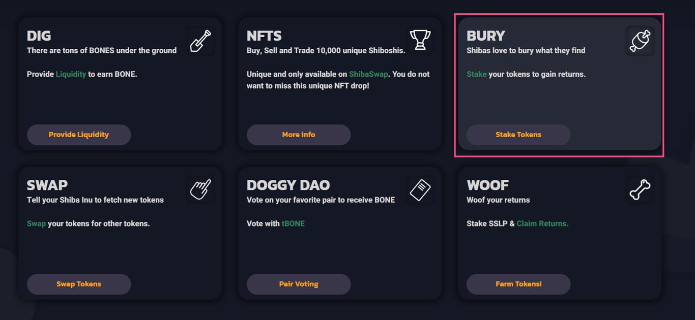This screenshot has width=695, height=320.
Task: Click the BURY meat bone icon
Action: coord(640,41)
